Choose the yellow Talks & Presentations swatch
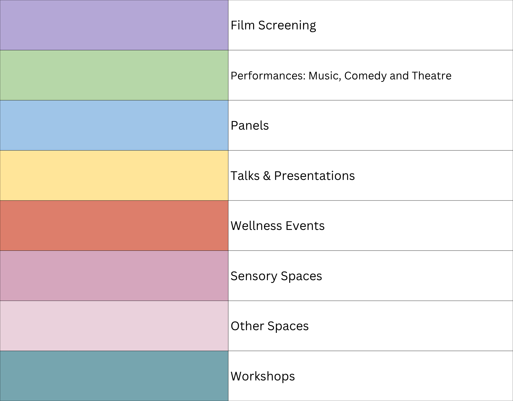The width and height of the screenshot is (513, 401). coord(114,175)
